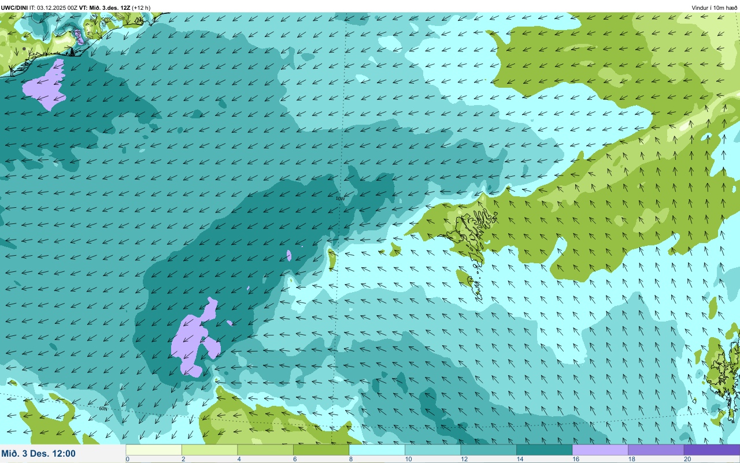Viewport: 740px width, 463px height.
Task: Click the medium purple 18–20 legend swatch
Action: (x=656, y=450)
